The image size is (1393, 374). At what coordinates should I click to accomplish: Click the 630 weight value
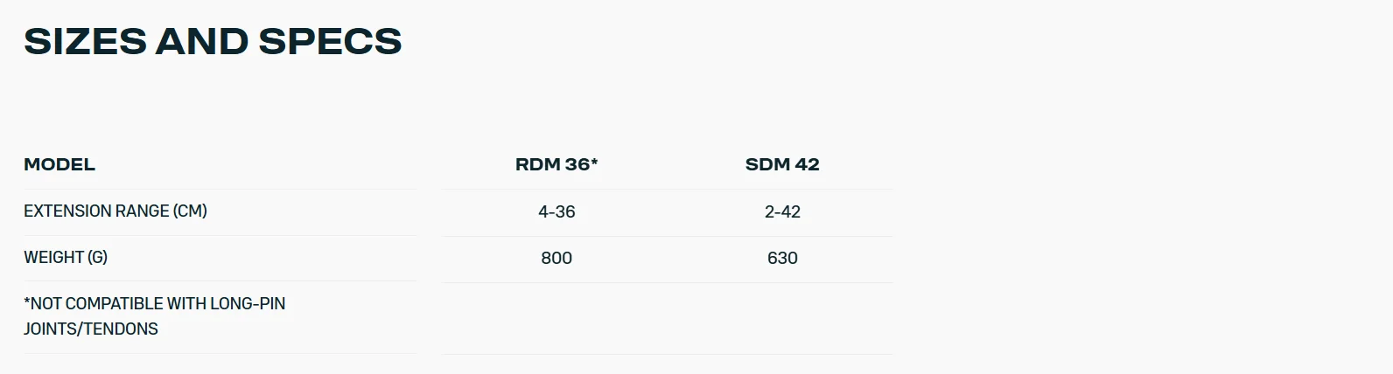[782, 258]
